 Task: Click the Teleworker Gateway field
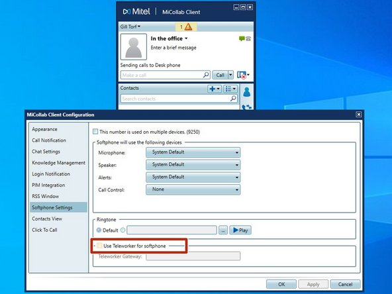[x=193, y=256]
